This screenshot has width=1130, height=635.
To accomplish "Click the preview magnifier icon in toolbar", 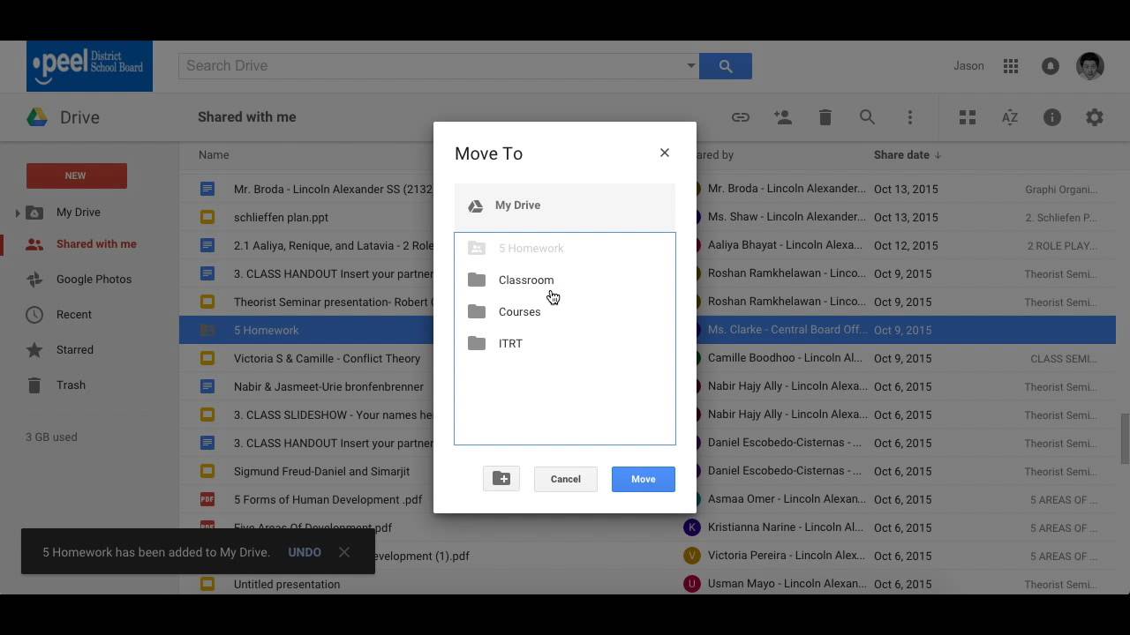I will pyautogui.click(x=867, y=117).
